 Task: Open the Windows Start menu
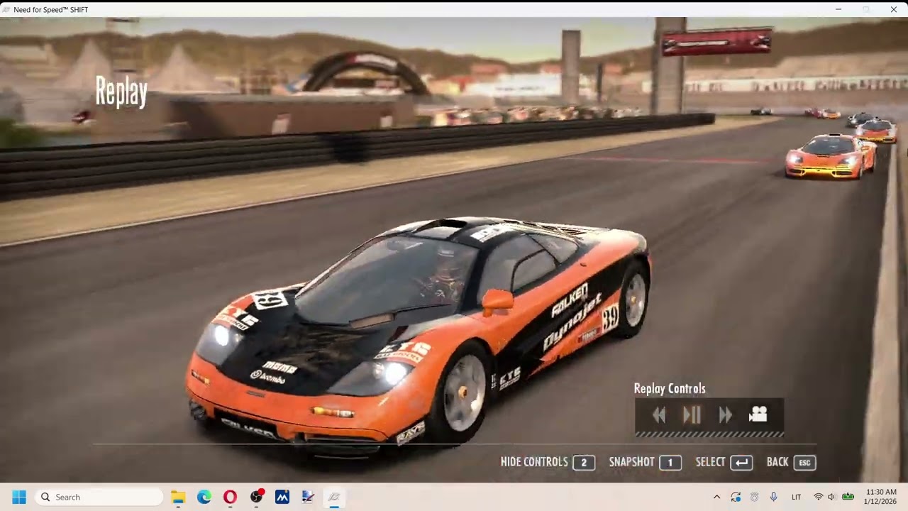click(19, 497)
